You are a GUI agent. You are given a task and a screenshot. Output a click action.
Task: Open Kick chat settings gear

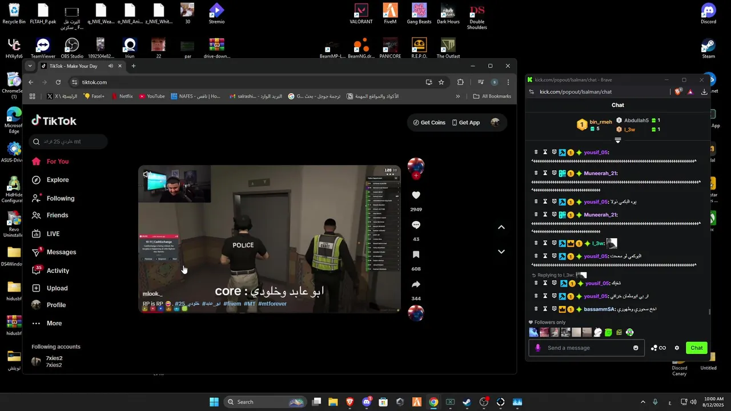[x=677, y=348]
